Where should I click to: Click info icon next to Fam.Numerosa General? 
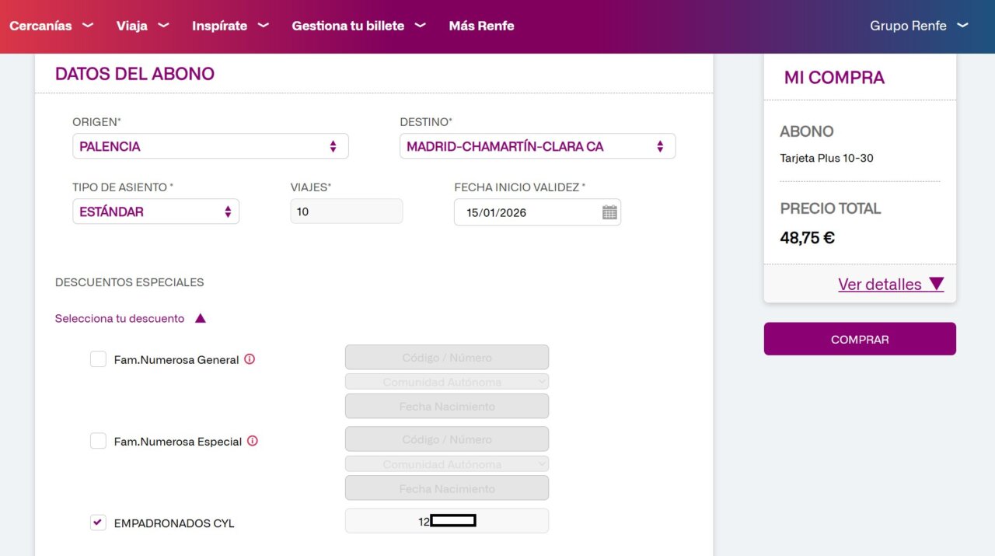[250, 359]
